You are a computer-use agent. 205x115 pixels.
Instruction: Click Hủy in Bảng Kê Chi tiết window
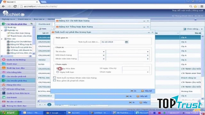point(143,102)
